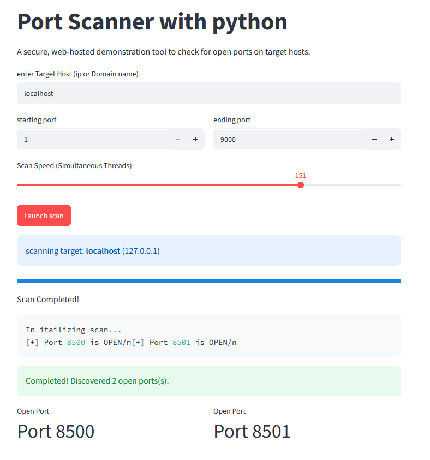Click the starting port minus icon
The height and width of the screenshot is (460, 430).
click(178, 139)
